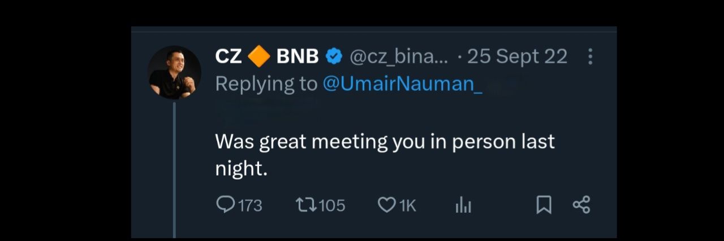Click the retweet count 105

pyautogui.click(x=332, y=205)
